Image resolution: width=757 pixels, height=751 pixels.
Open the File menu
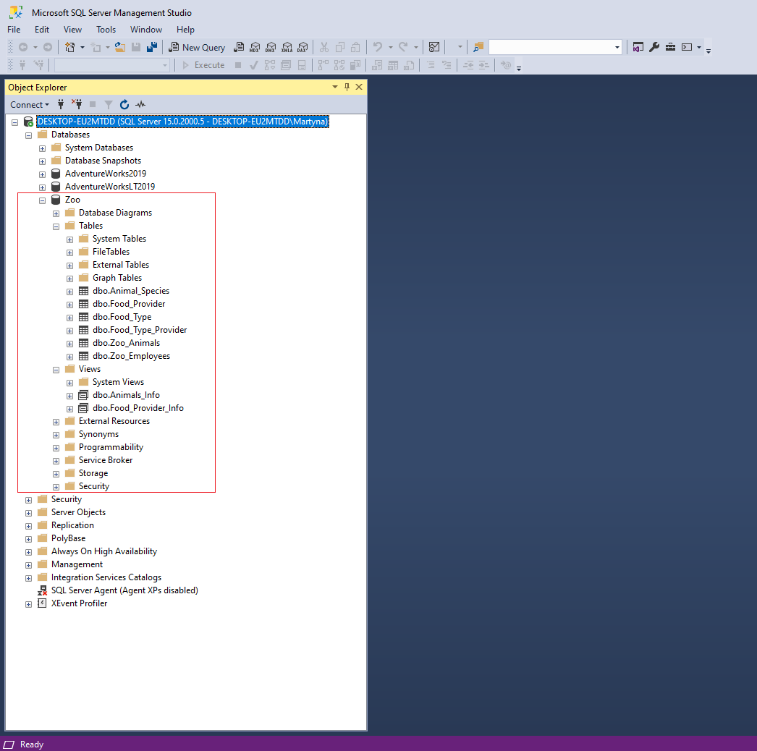tap(14, 30)
